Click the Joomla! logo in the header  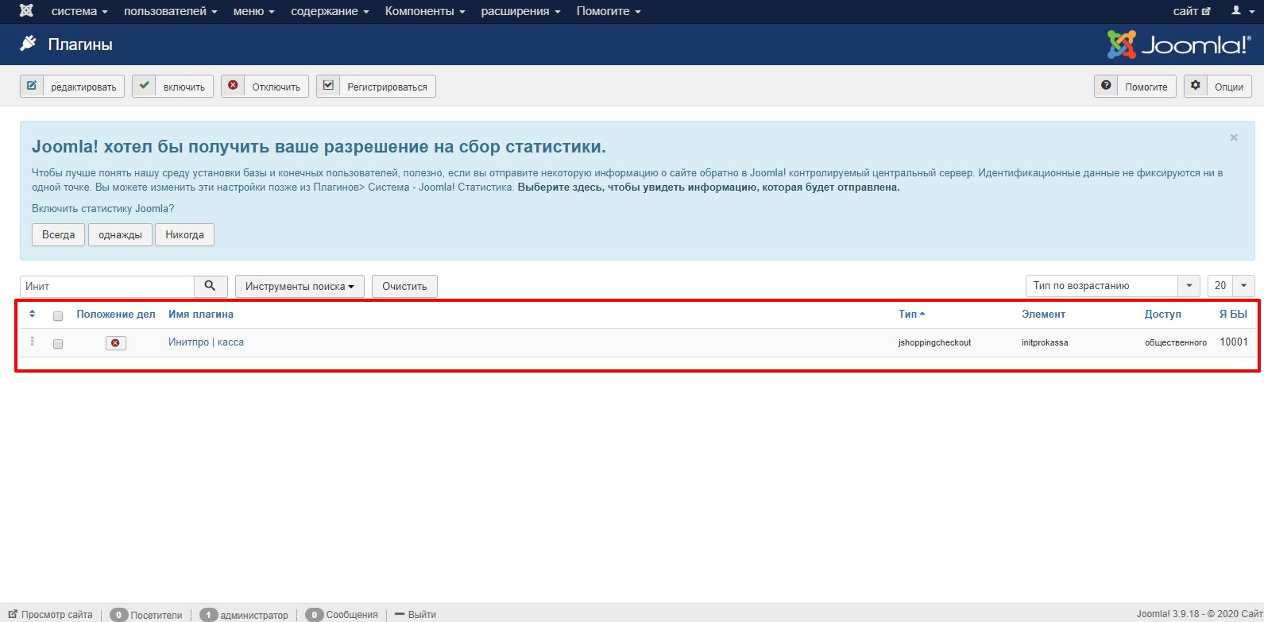1178,44
